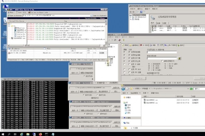Click the Port button in HFS toolbar
Image resolution: width=205 pixels, height=136 pixels.
click(21, 13)
